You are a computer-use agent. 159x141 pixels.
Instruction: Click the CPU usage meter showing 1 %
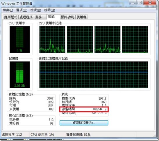point(20,39)
